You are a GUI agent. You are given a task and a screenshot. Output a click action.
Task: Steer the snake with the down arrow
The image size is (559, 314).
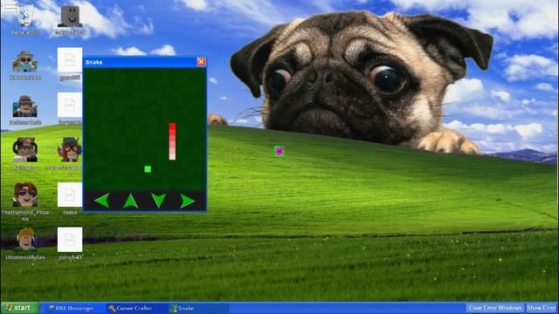tap(159, 201)
